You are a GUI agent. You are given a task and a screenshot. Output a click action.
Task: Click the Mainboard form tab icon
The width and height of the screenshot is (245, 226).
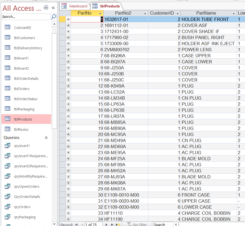pos(64,6)
